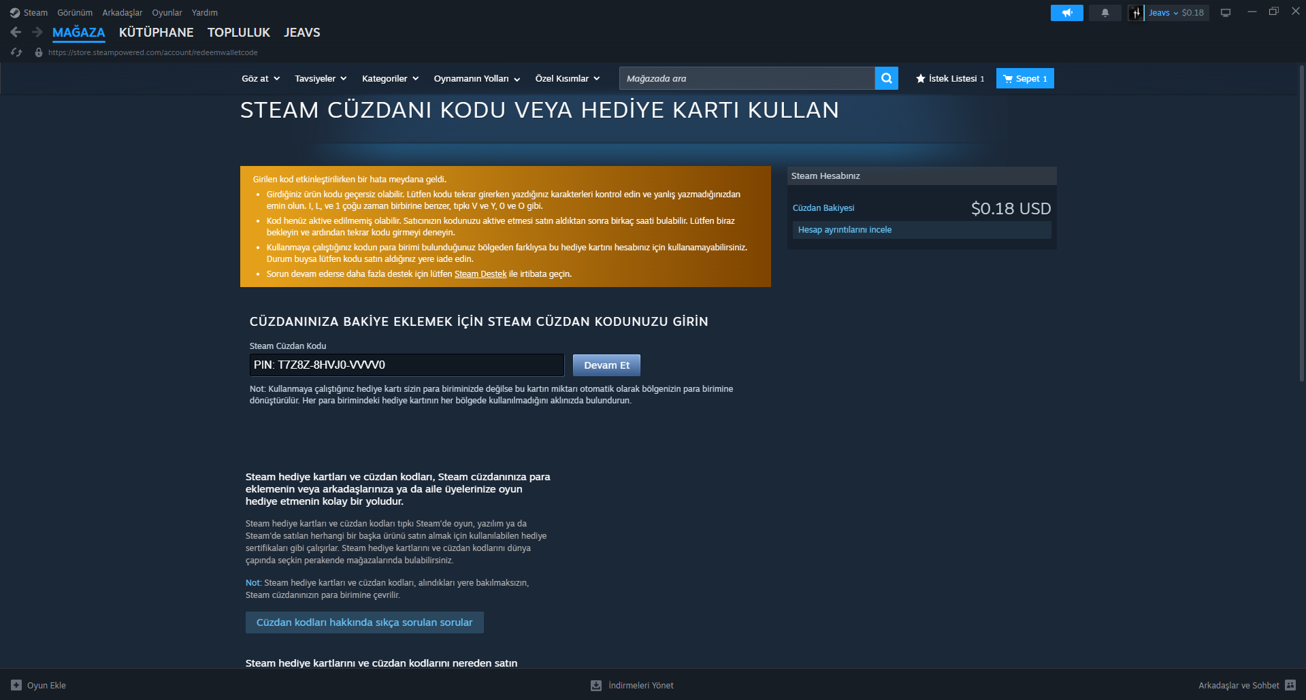Reload the page with the refresh icon
This screenshot has height=700, width=1306.
coord(17,52)
